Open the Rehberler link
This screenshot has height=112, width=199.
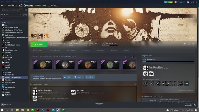pos(114,51)
